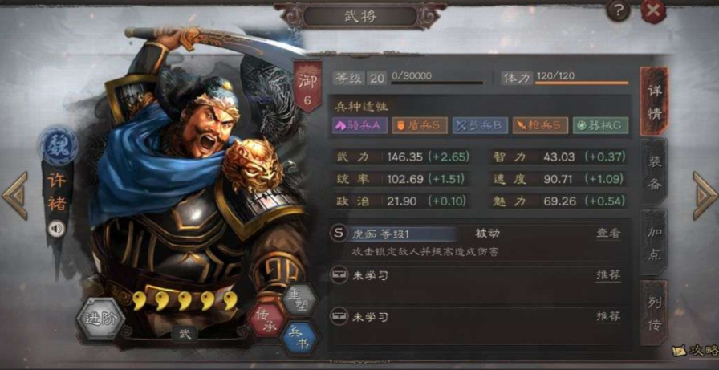Click the question mark help icon
This screenshot has width=719, height=370.
[618, 11]
